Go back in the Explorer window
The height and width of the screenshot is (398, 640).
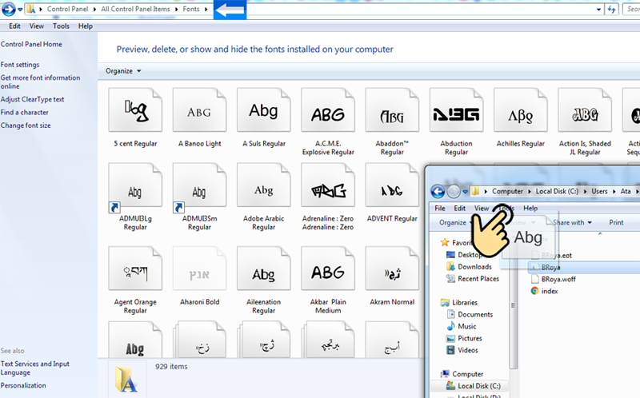pos(438,191)
